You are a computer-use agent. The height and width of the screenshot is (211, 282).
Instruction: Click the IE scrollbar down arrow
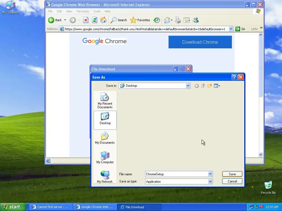pos(261,154)
